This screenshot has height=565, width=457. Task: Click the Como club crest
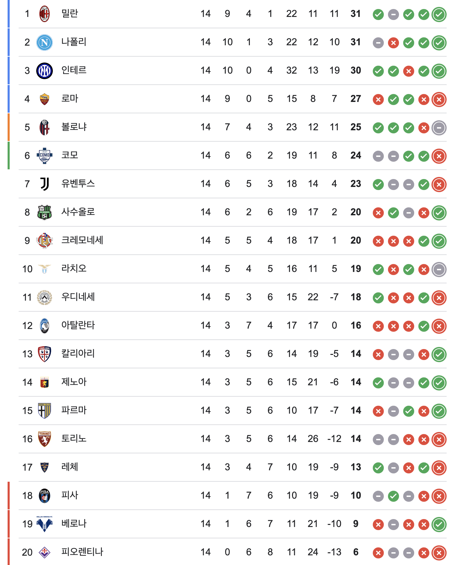[x=45, y=156]
